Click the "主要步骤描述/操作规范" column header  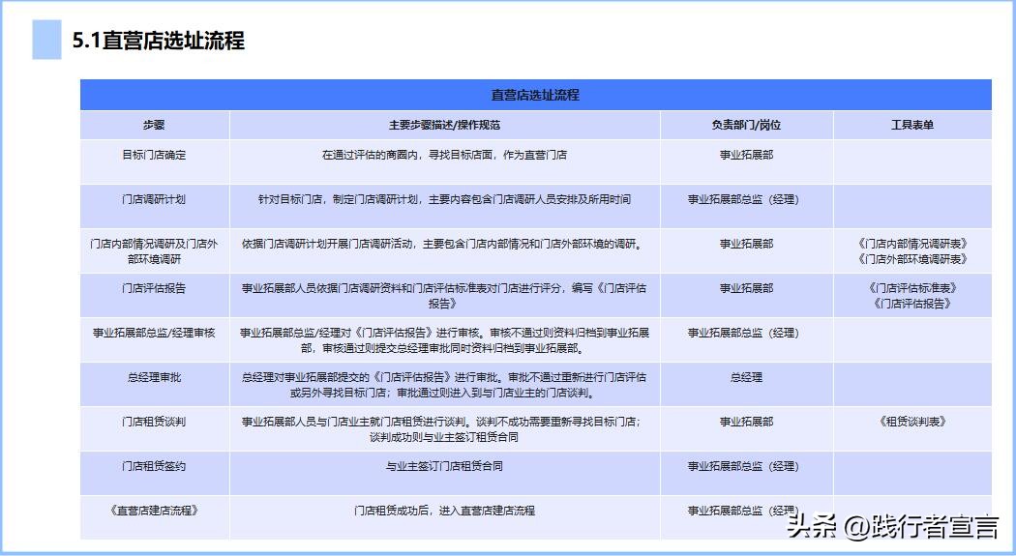click(444, 125)
